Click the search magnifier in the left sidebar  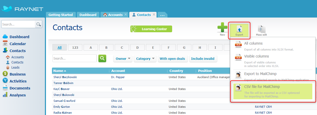click(38, 24)
